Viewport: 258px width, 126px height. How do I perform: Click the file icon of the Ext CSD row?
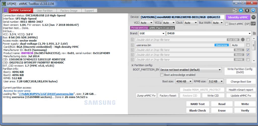132,40
